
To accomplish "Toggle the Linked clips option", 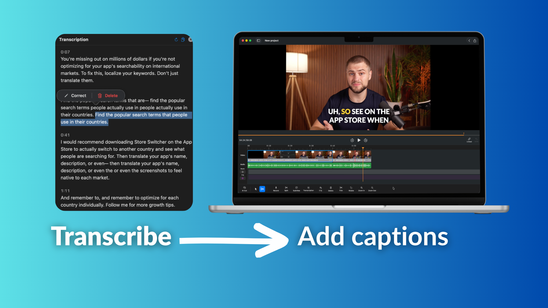I will pos(469,140).
